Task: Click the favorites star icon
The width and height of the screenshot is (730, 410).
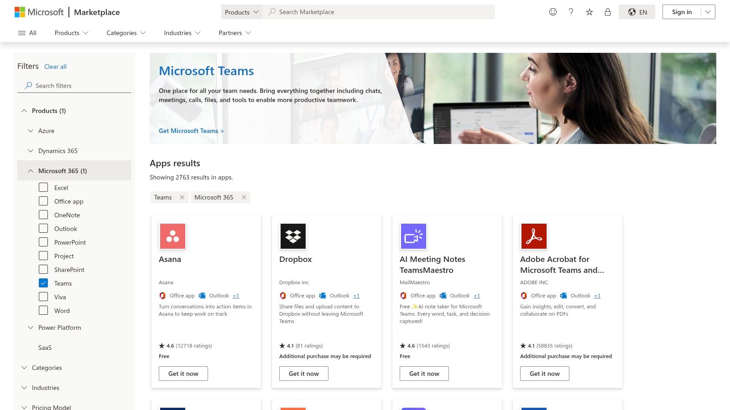Action: click(589, 12)
